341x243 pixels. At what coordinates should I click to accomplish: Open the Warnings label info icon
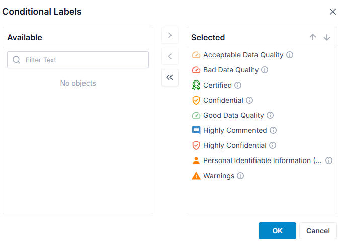[x=240, y=176]
